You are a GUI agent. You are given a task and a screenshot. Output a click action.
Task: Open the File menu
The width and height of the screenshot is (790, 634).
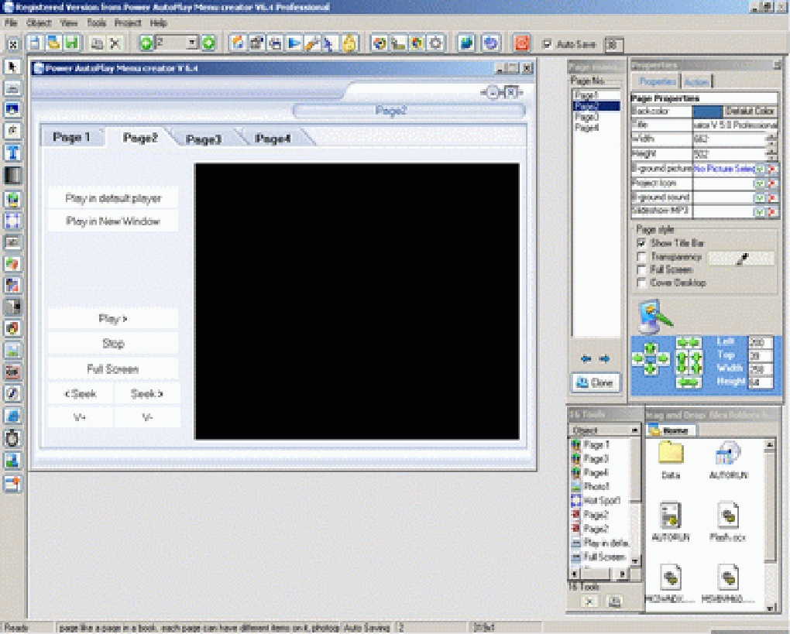tap(11, 22)
